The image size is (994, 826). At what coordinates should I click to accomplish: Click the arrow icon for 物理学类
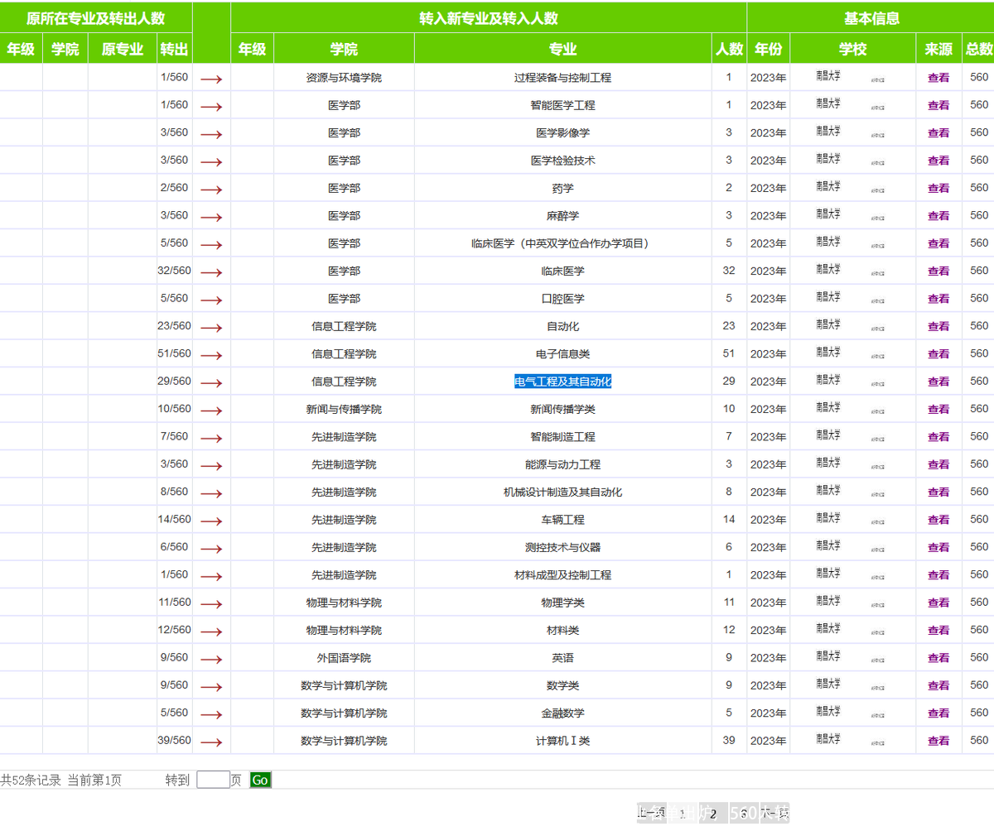point(212,602)
